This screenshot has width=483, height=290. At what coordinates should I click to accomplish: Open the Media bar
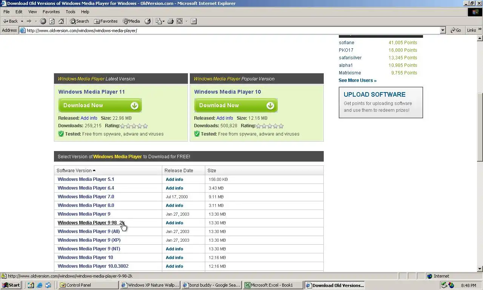(x=131, y=21)
